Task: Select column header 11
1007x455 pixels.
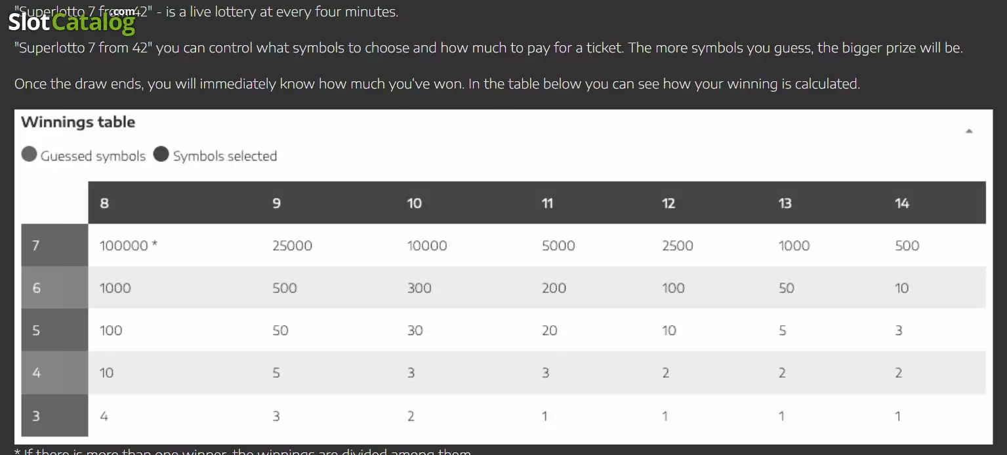Action: tap(548, 203)
